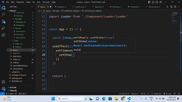Open the volume control in tray
The height and width of the screenshot is (102, 182).
pyautogui.click(x=160, y=99)
